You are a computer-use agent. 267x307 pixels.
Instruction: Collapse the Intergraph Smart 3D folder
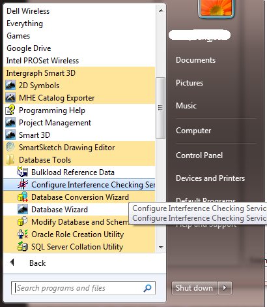coord(79,73)
